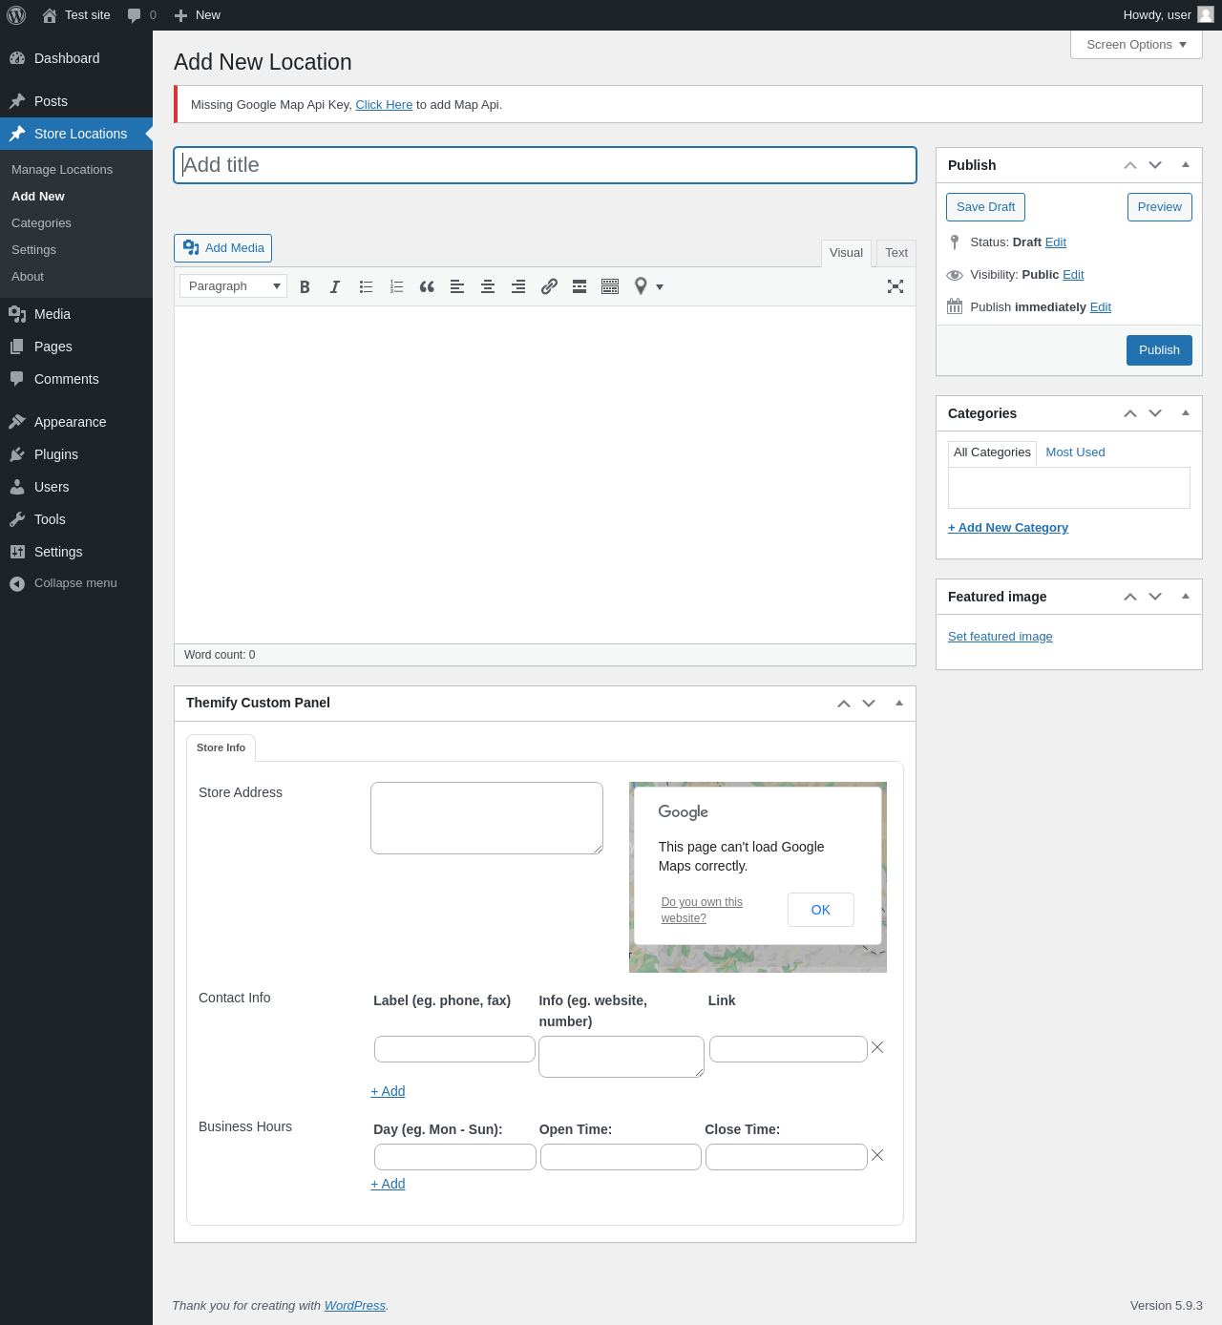This screenshot has width=1222, height=1325.
Task: Select the All Categories tab
Action: (x=992, y=452)
